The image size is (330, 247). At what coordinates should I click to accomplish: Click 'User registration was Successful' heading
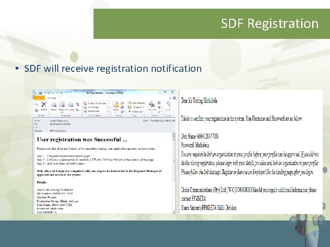point(82,140)
